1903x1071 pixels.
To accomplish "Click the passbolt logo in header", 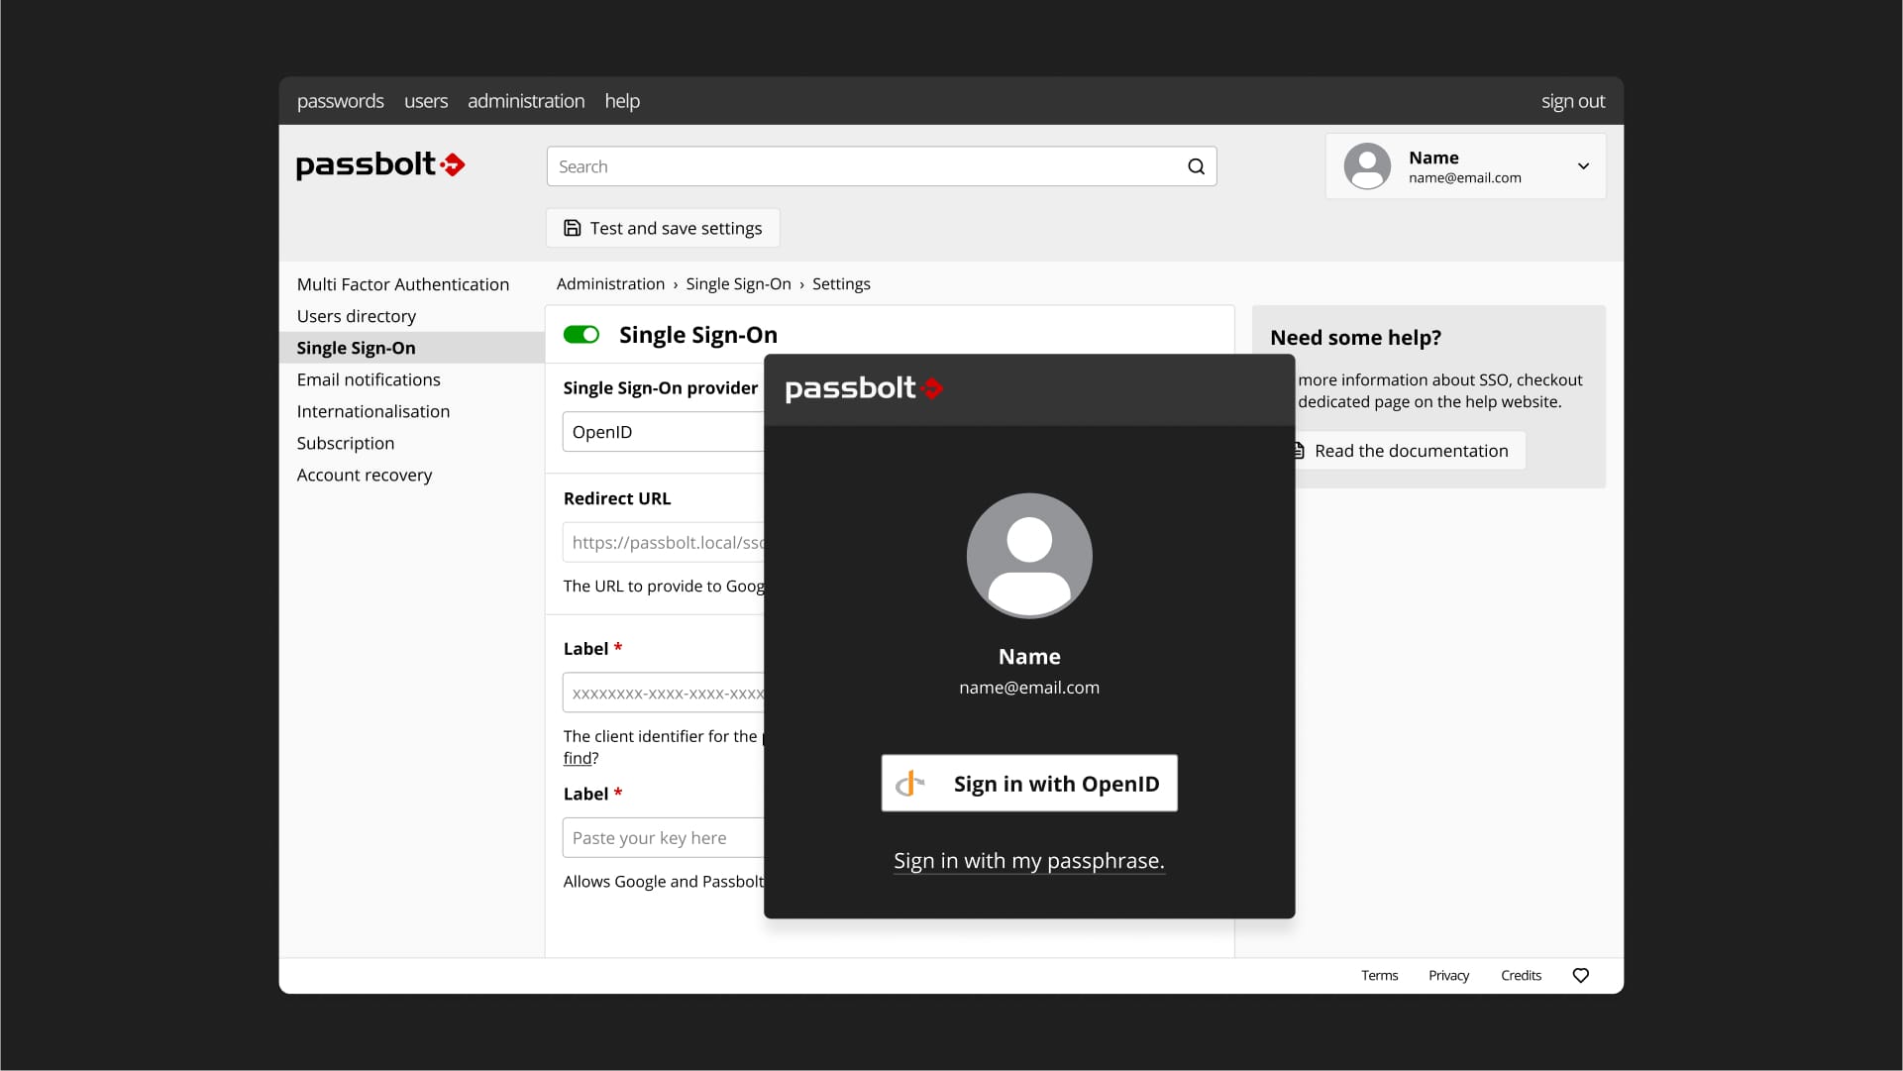I will (x=380, y=164).
